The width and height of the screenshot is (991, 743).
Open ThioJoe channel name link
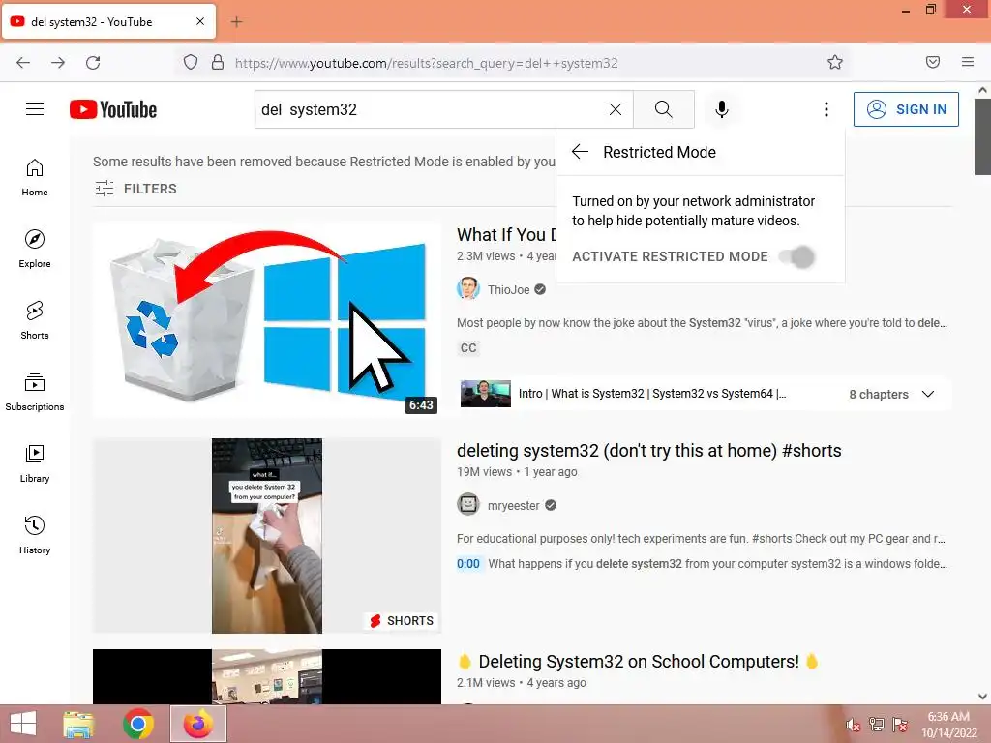click(x=508, y=289)
